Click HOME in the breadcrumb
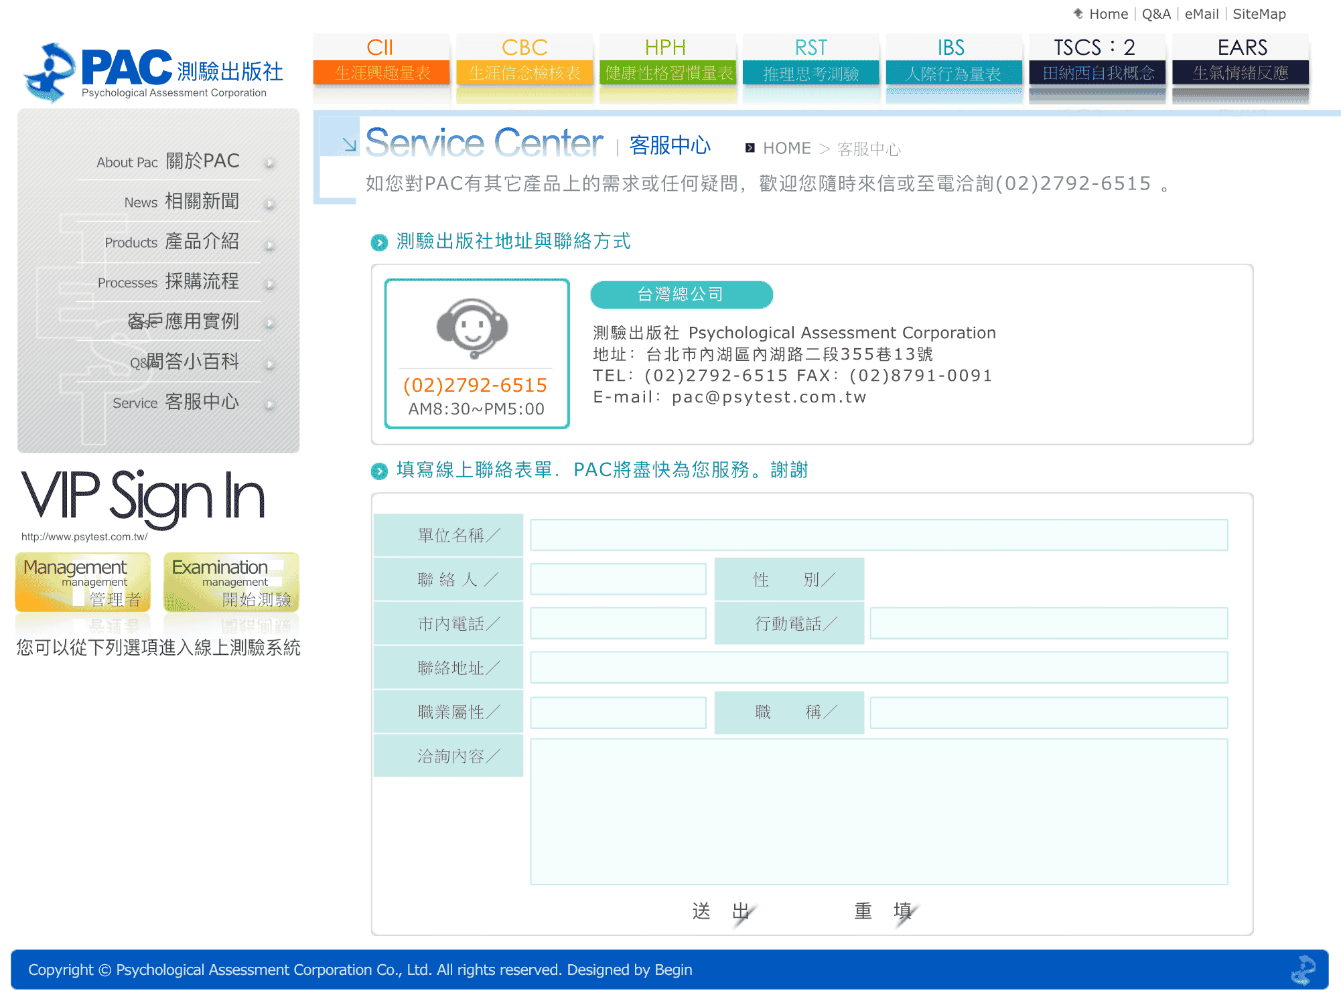Viewport: 1341px width, 1003px height. click(x=787, y=149)
